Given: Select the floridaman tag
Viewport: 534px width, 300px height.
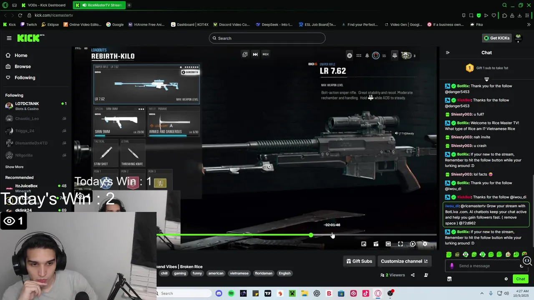Looking at the screenshot, I should coord(264,273).
